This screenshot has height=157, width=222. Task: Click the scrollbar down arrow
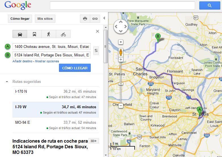click(x=106, y=155)
